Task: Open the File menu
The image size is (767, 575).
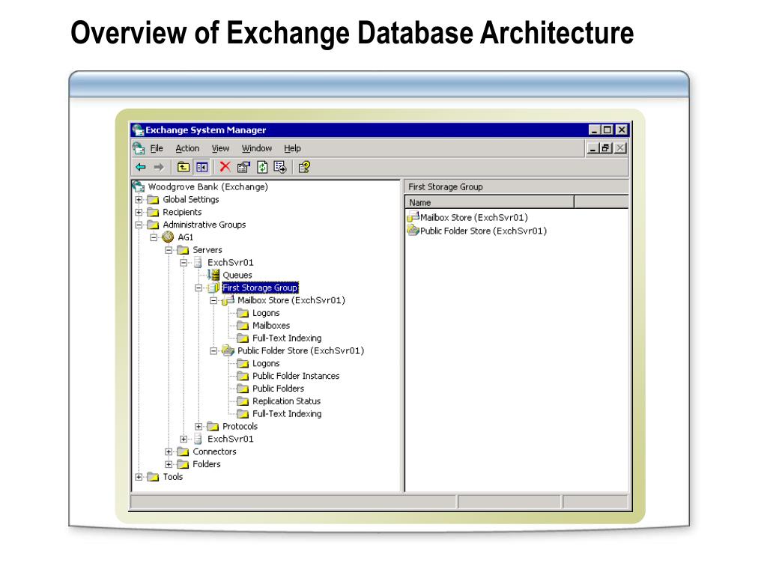Action: tap(157, 148)
